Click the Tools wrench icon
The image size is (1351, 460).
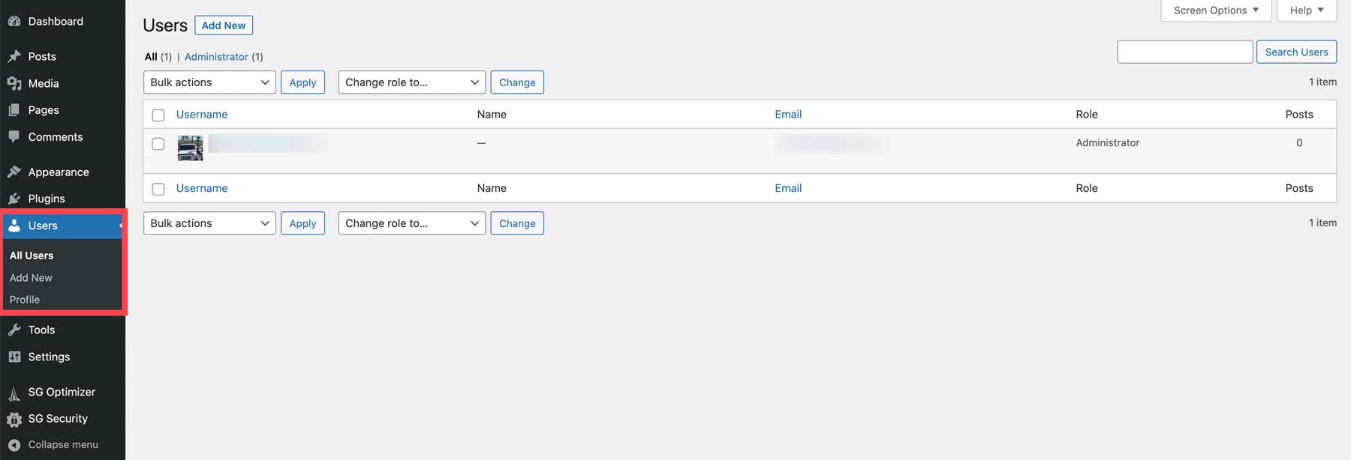coord(14,330)
